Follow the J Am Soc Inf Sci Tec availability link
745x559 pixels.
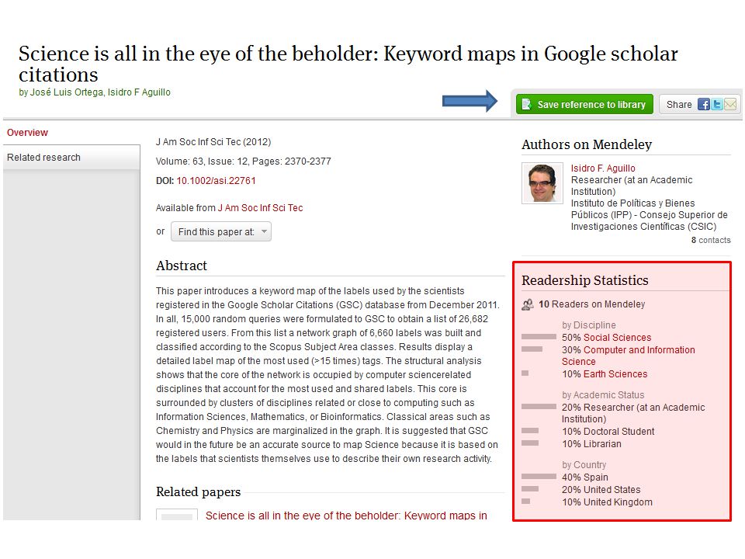pyautogui.click(x=260, y=208)
